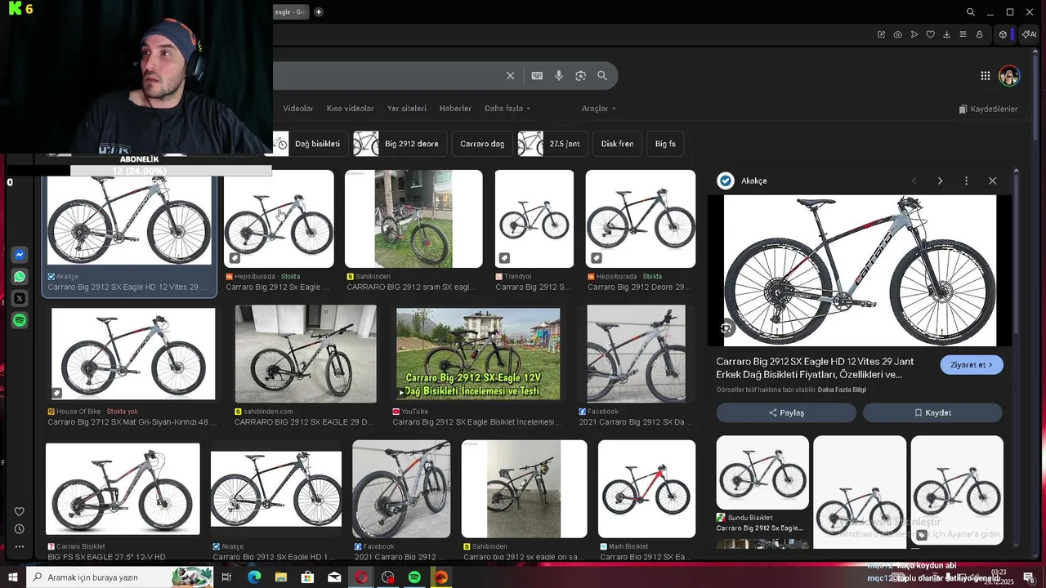Open preview panel three-dot options menu
This screenshot has height=588, width=1046.
[x=966, y=180]
